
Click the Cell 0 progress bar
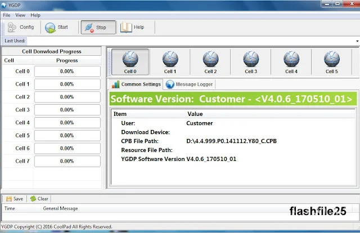(x=67, y=71)
